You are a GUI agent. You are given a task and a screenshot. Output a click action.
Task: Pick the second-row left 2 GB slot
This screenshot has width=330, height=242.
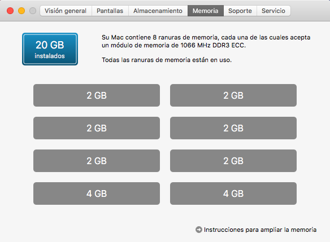click(97, 128)
